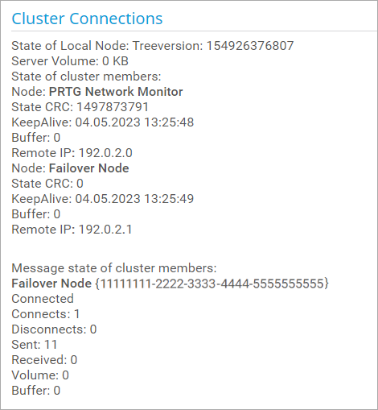378x410 pixels.
Task: Select the bold Failover Node name under Node
Action: coord(89,168)
